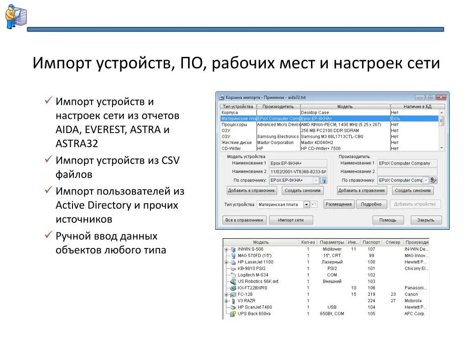The image size is (467, 350).
Task: Select the HP ScanJet 7400 row name
Action: 254,307
